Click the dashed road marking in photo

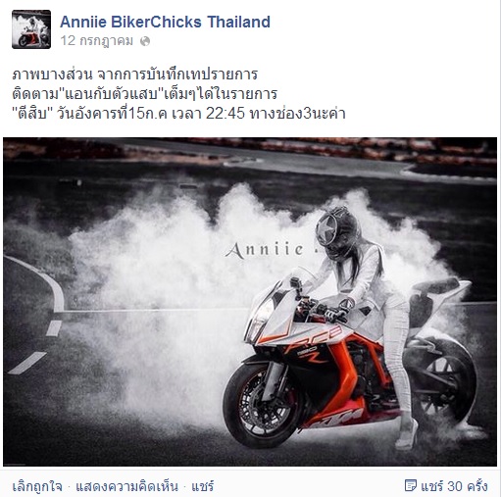point(27,363)
